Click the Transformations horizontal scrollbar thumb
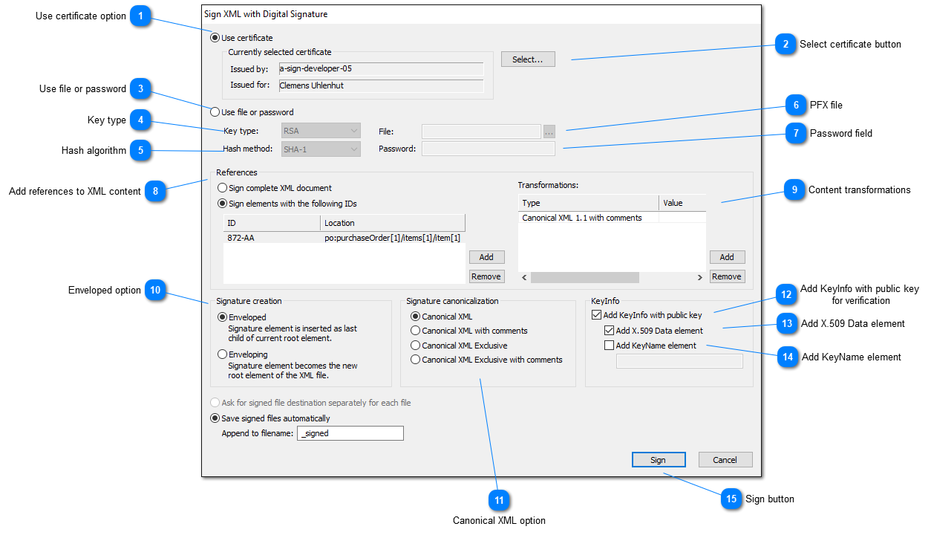Screen dimensions: 934x538 tap(585, 277)
